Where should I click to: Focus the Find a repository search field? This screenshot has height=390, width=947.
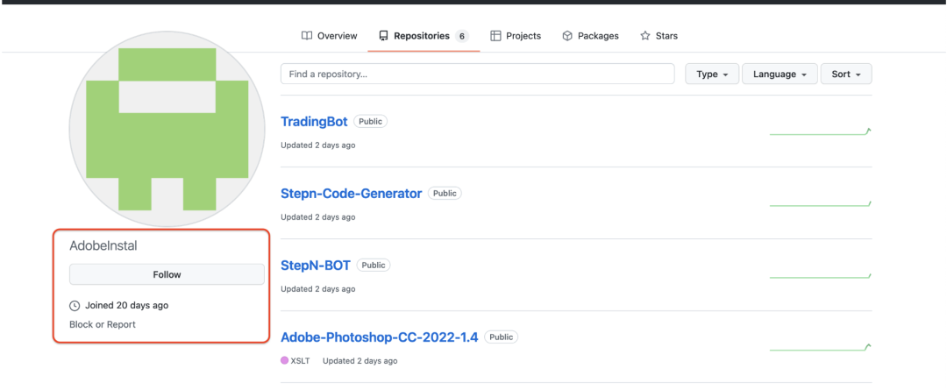point(477,74)
